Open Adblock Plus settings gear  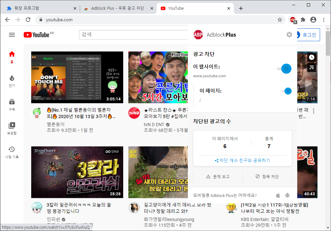[x=289, y=35]
